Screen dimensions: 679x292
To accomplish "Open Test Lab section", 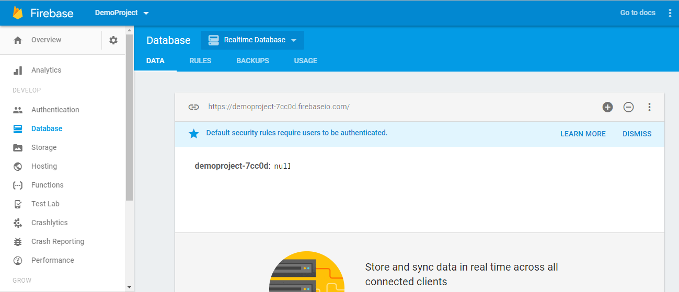I will [x=45, y=204].
